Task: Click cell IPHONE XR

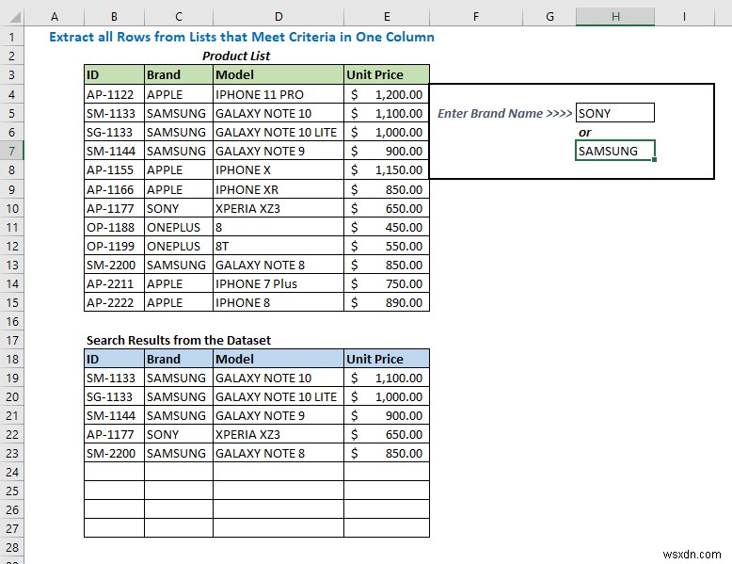Action: click(x=278, y=189)
